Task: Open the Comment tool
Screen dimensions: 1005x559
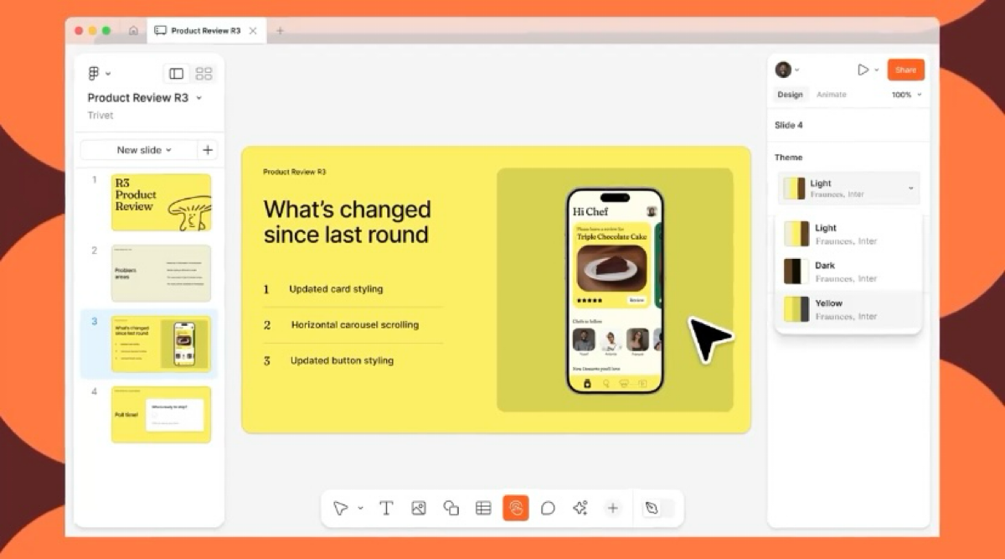Action: pos(548,508)
